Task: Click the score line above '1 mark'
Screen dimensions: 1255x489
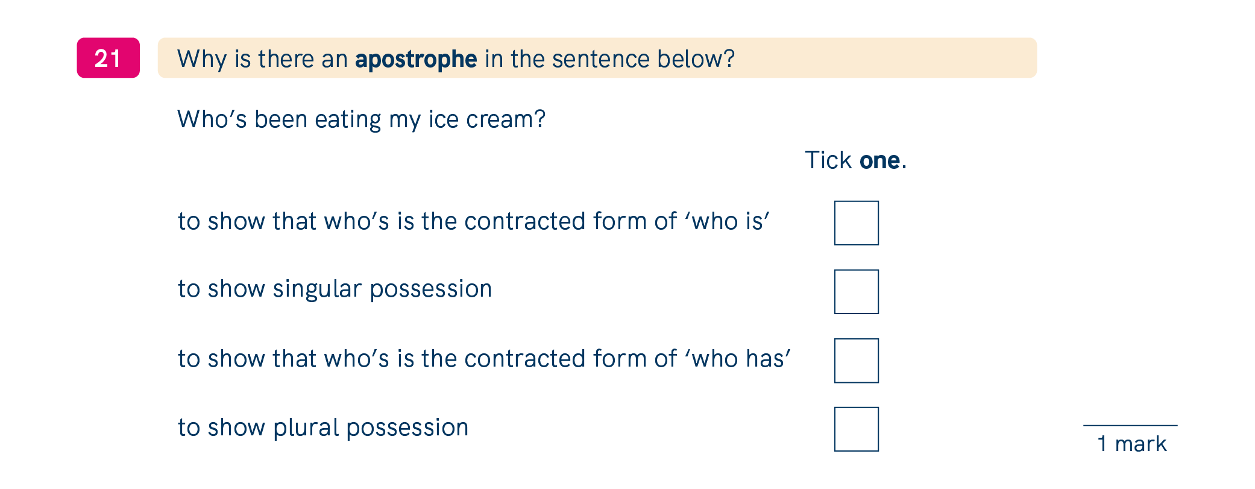Action: pyautogui.click(x=1130, y=425)
